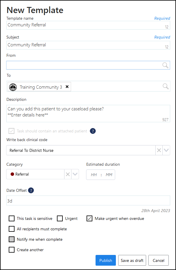Click the Publish button
Image resolution: width=176 pixels, height=270 pixels.
click(x=106, y=260)
